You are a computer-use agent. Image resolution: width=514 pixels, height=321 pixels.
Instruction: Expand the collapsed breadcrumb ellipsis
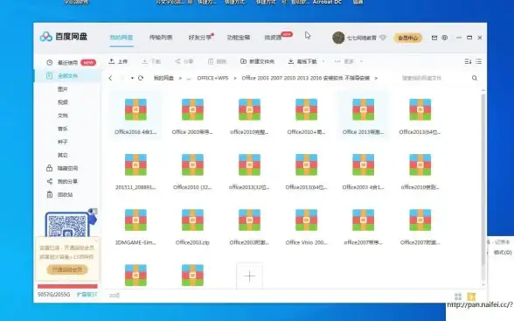point(189,79)
